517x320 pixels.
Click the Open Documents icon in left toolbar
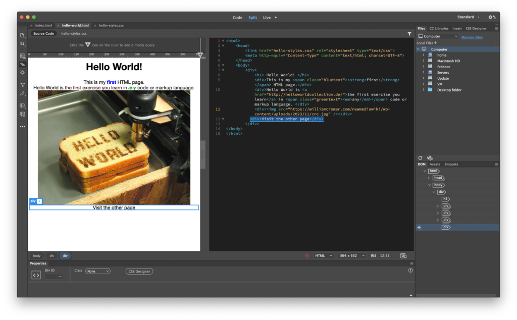point(23,35)
